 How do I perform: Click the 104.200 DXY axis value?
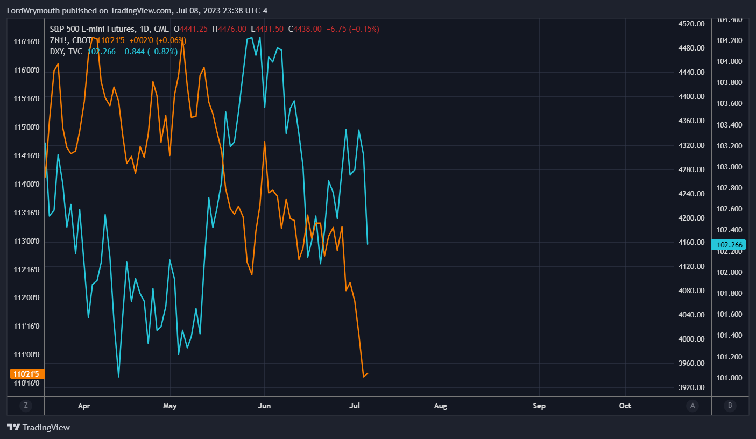pyautogui.click(x=729, y=40)
